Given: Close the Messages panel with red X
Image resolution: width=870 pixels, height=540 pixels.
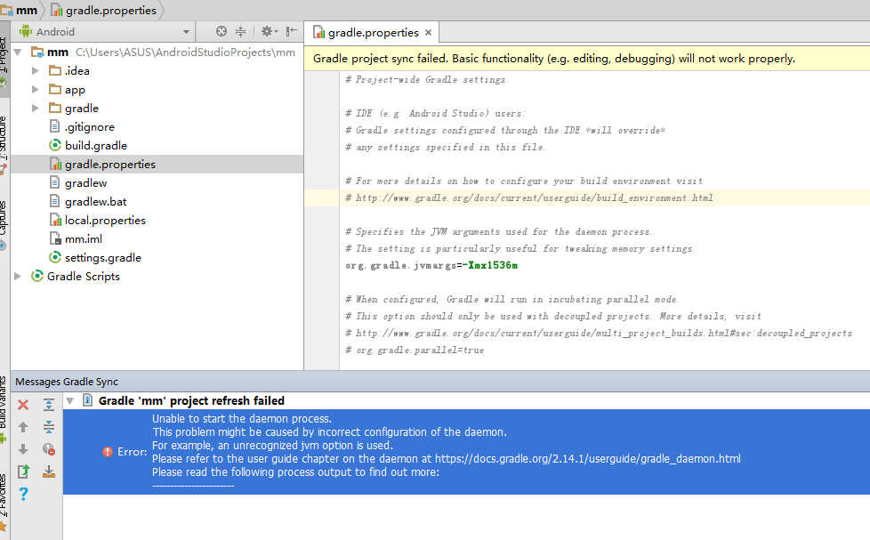Looking at the screenshot, I should coord(23,405).
